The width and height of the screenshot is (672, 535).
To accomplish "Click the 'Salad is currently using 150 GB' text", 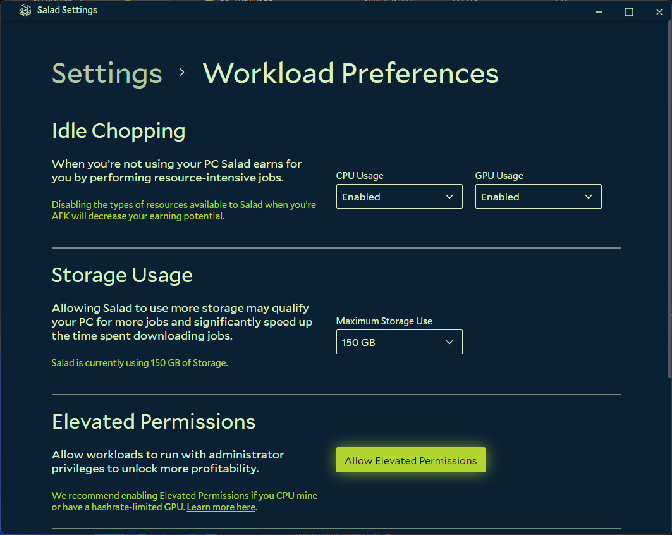I will tap(140, 362).
